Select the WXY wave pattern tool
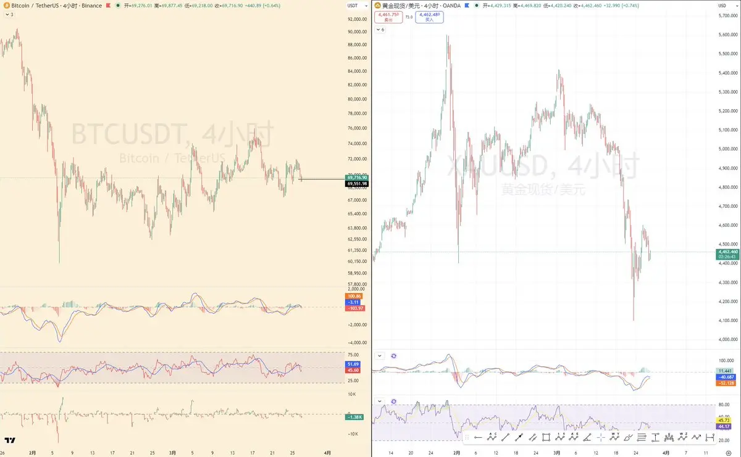Viewport: 741px width, 457px height. coord(614,437)
